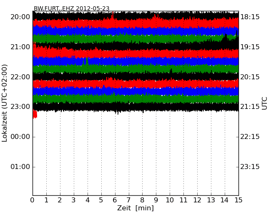
Task: Click the short red trace segment below 23:00
Action: pos(35,114)
